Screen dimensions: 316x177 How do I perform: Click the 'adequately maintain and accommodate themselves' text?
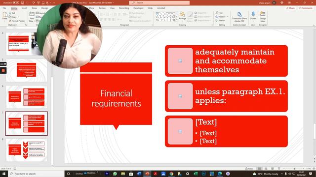pos(235,61)
